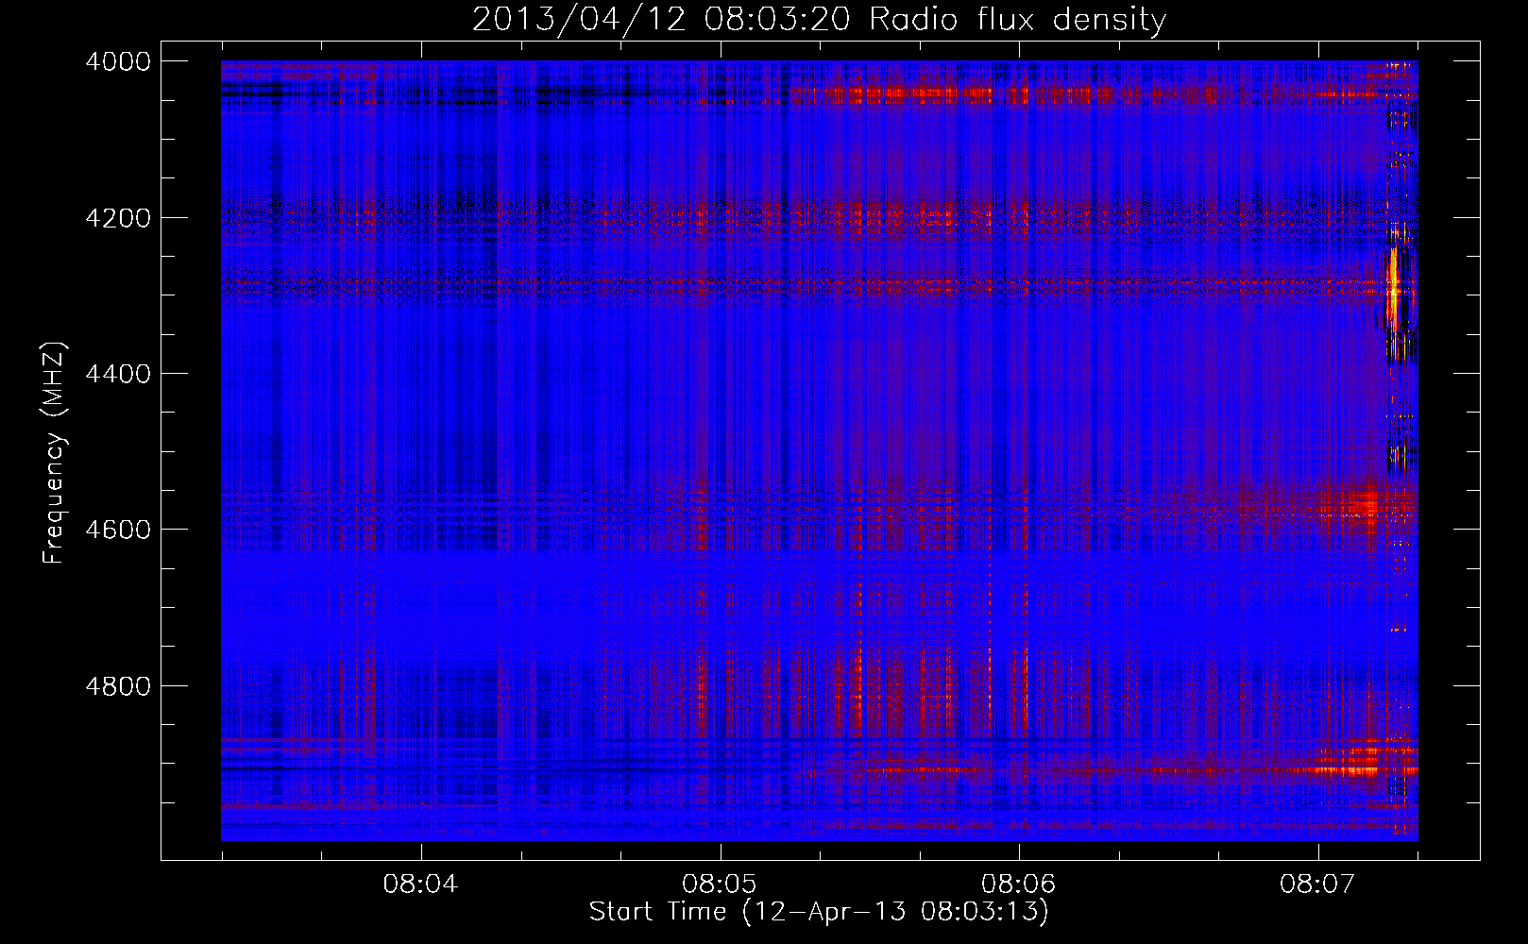Click the 4800 frequency tick label

(118, 686)
